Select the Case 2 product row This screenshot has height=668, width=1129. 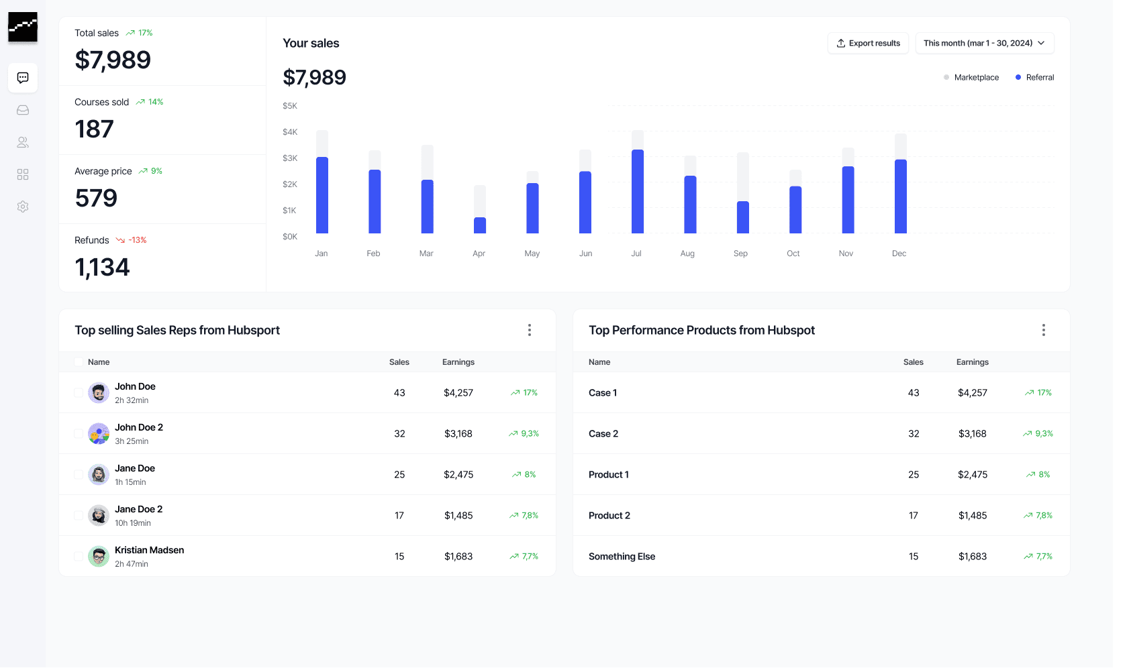pyautogui.click(x=822, y=434)
